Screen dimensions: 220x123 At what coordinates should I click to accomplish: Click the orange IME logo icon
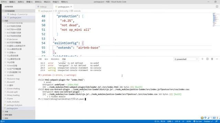click(x=202, y=118)
